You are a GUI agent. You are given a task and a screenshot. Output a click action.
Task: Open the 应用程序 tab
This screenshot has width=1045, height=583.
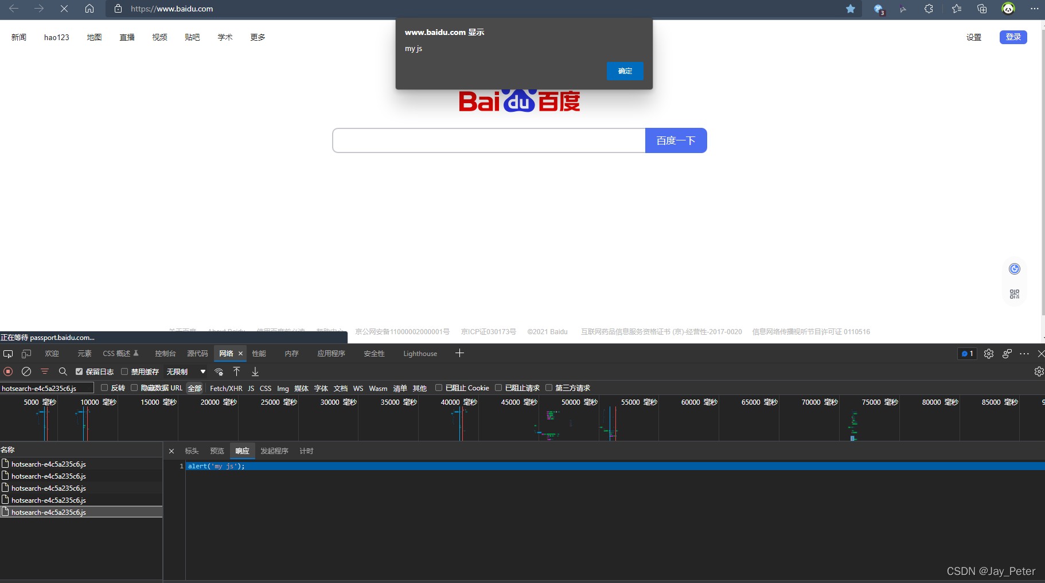click(x=331, y=354)
